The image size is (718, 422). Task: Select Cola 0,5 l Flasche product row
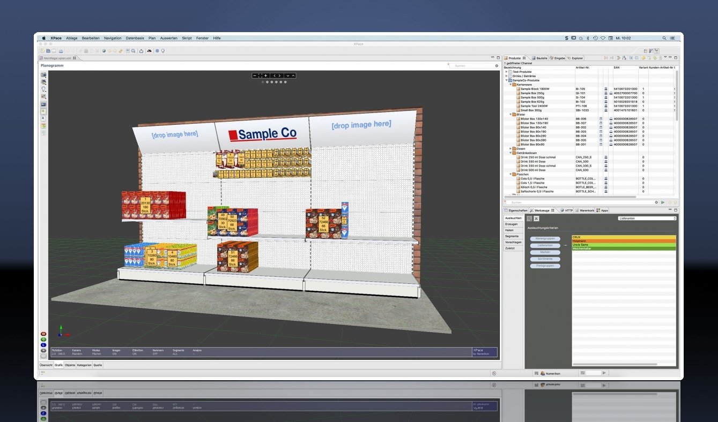[x=590, y=179]
